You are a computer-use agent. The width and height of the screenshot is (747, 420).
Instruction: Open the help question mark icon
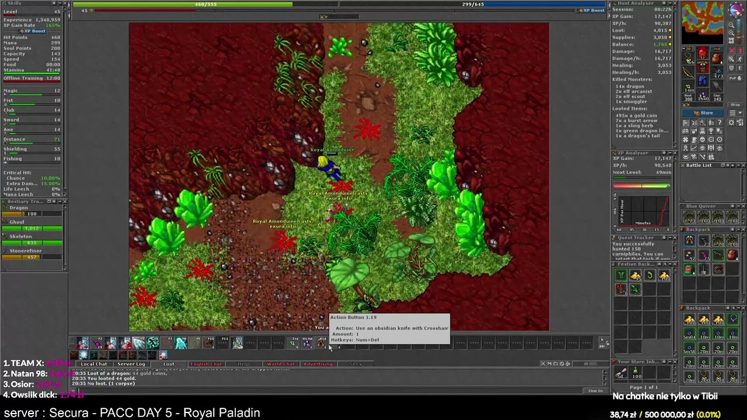click(720, 123)
